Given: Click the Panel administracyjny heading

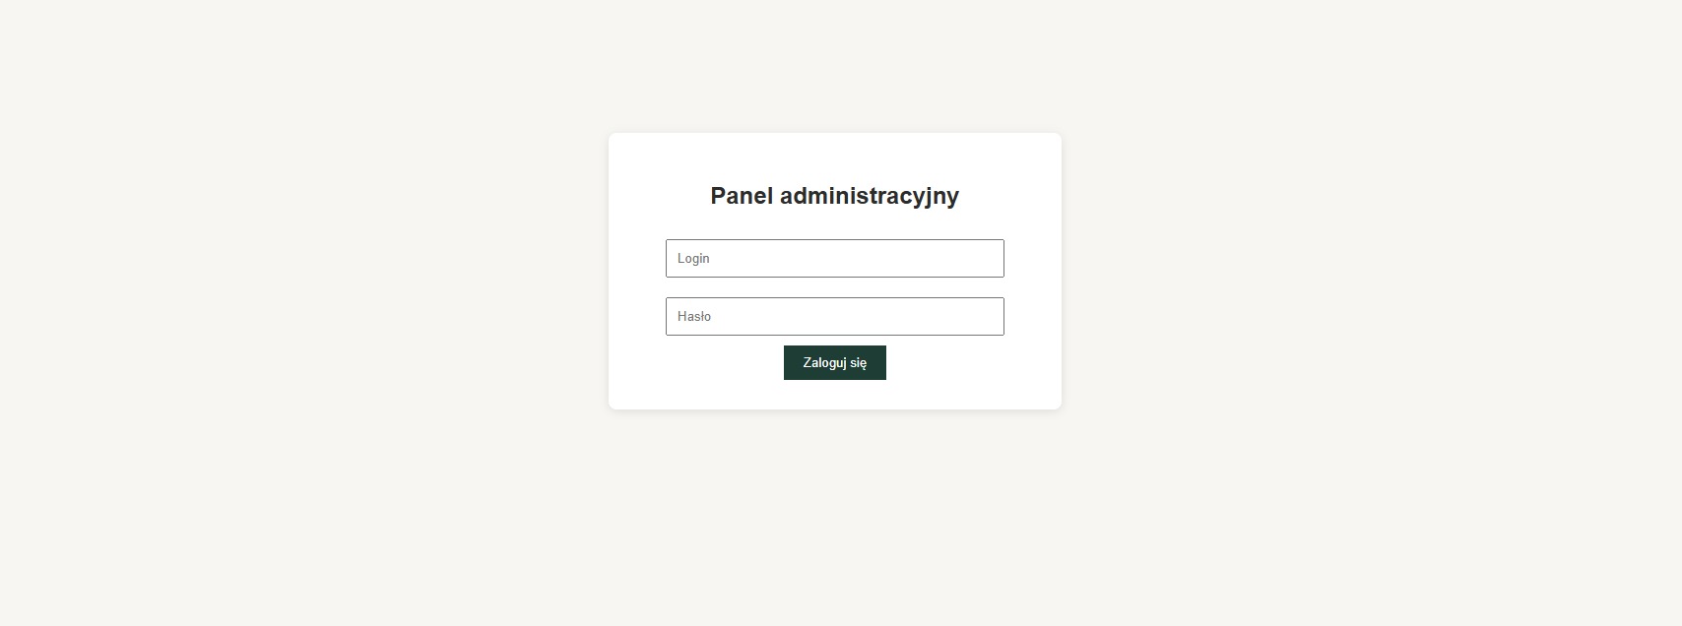Looking at the screenshot, I should pyautogui.click(x=834, y=196).
